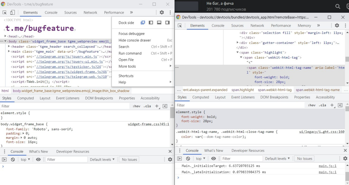Collapse span highlight node in right DevTools
Image resolution: width=349 pixels, height=185 pixels.
click(x=238, y=53)
